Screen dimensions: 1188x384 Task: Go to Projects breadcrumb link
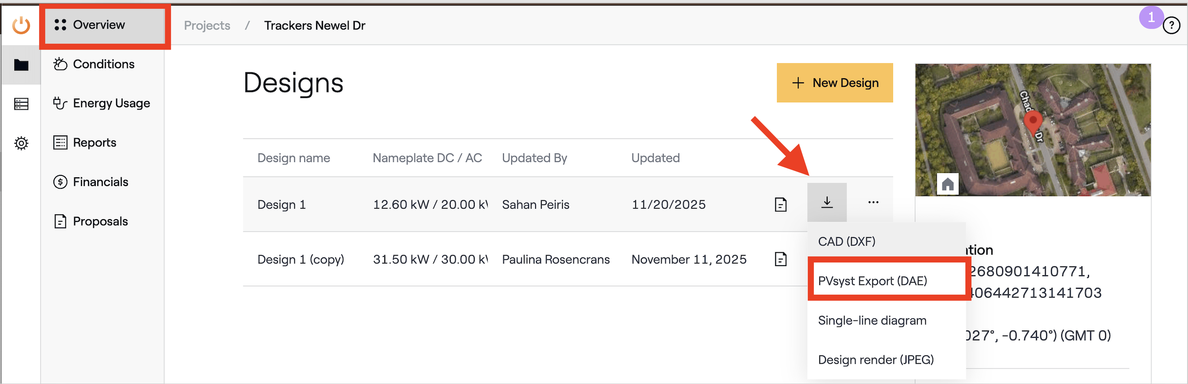[207, 26]
